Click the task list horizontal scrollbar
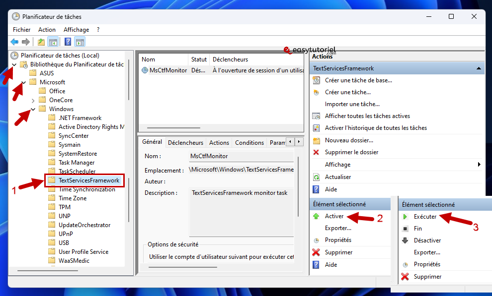492x296 pixels. (173, 128)
